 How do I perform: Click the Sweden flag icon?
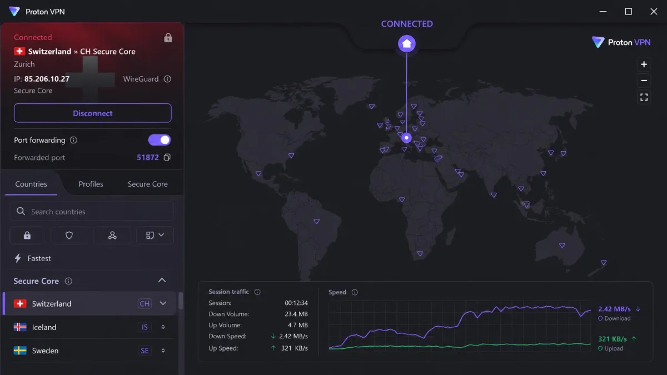click(x=20, y=351)
